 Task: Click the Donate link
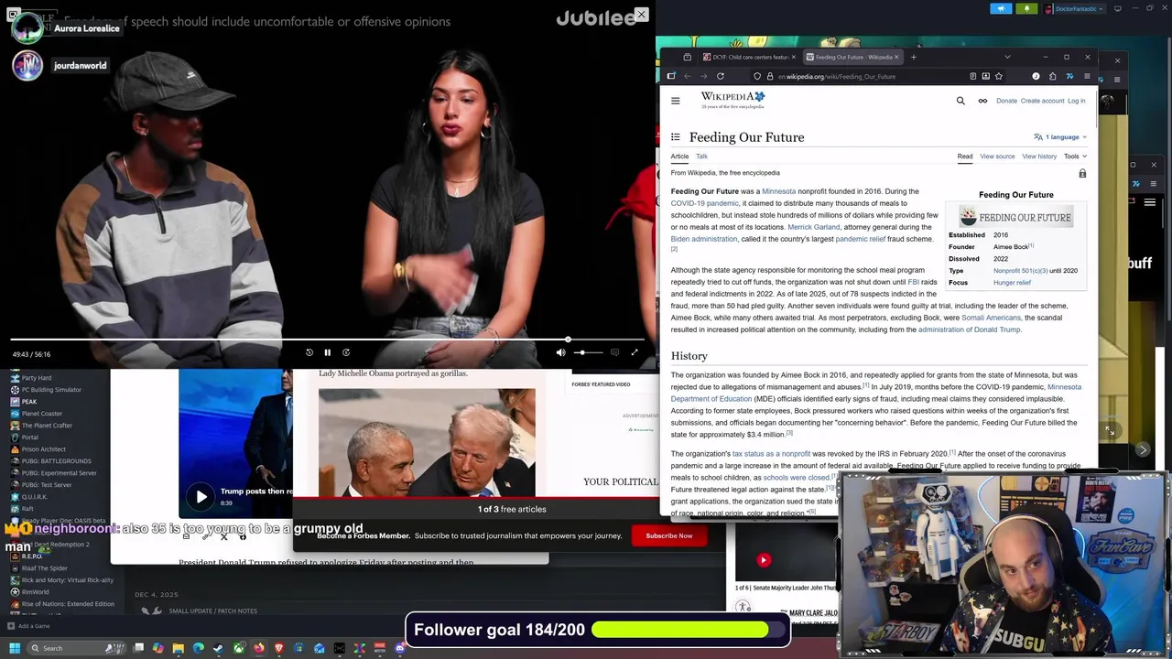coord(1006,101)
